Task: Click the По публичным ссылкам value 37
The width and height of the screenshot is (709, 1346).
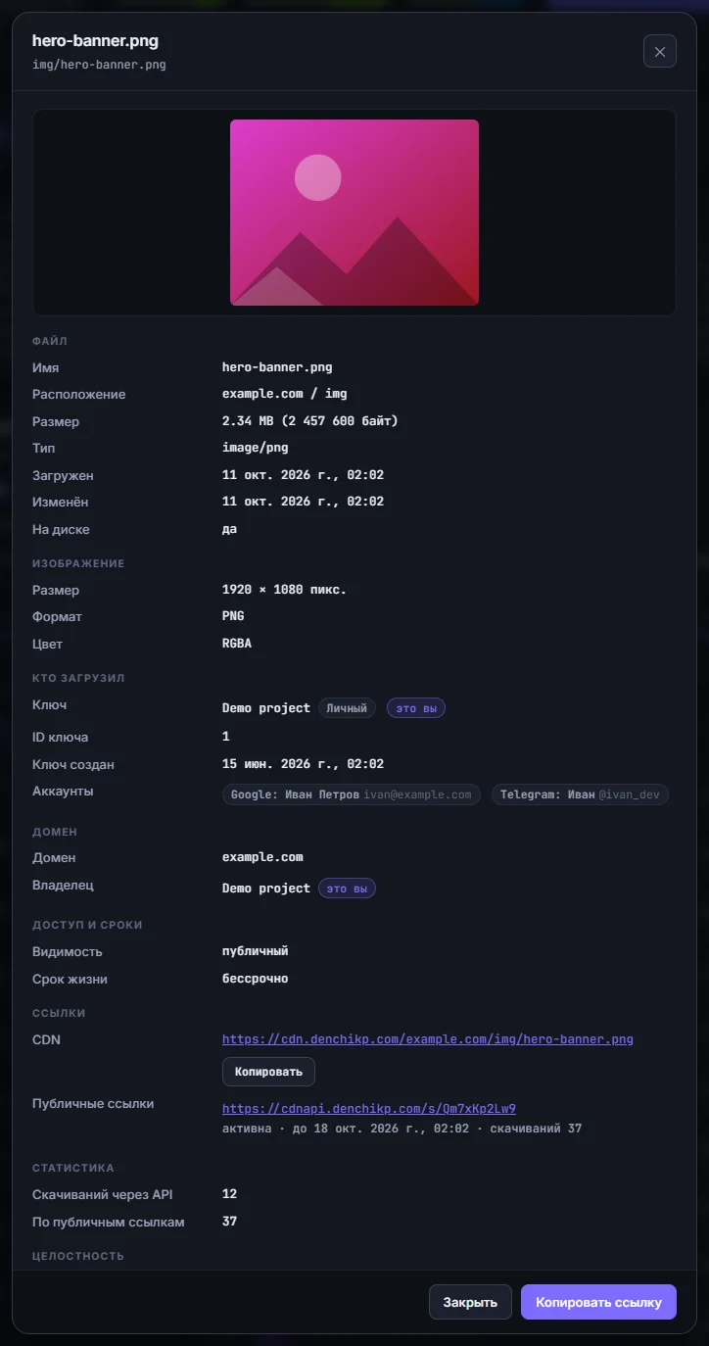Action: (229, 1222)
